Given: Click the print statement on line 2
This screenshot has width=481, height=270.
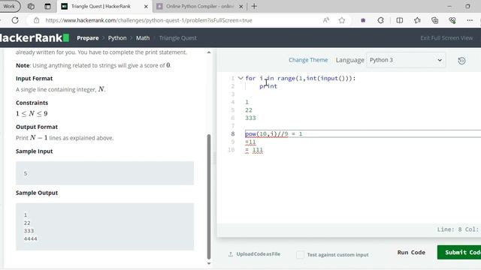Looking at the screenshot, I should coord(268,86).
